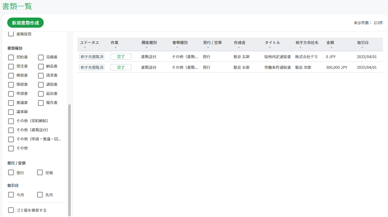Select the 受領 checkbox under 発行/受領

click(x=40, y=172)
